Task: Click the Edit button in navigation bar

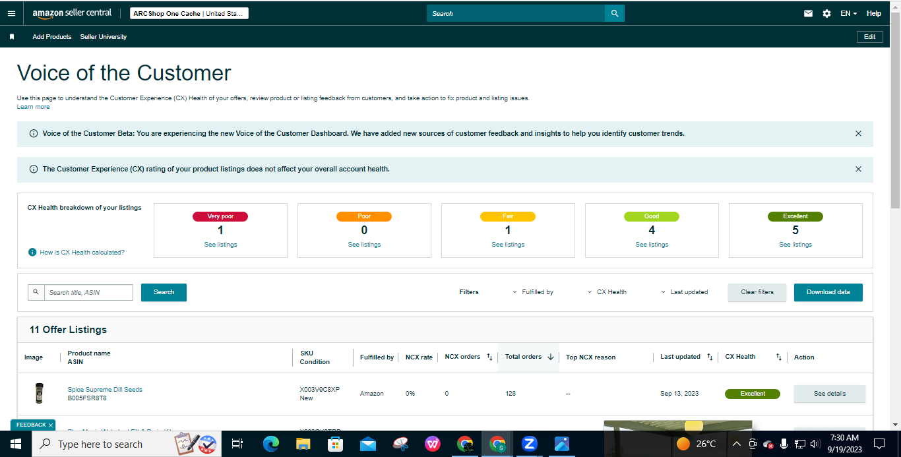Action: (869, 37)
